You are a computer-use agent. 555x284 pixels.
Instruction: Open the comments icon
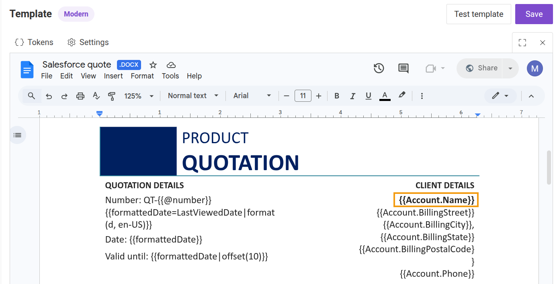click(403, 68)
